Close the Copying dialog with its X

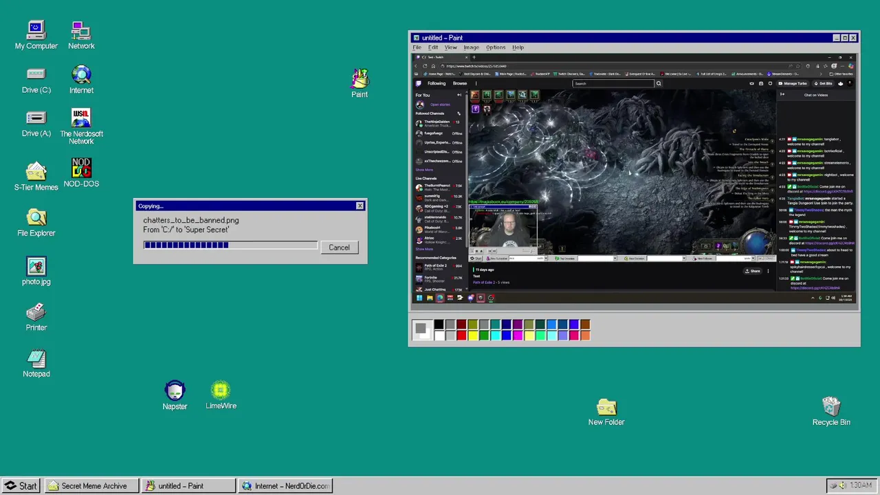coord(360,206)
